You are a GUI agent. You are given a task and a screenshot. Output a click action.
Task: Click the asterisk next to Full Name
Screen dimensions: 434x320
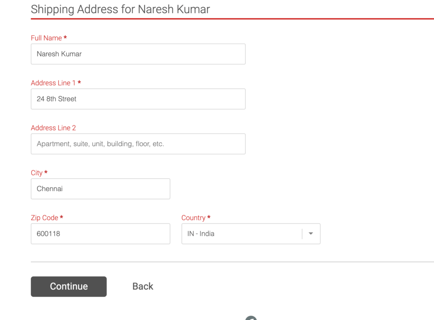coord(65,37)
